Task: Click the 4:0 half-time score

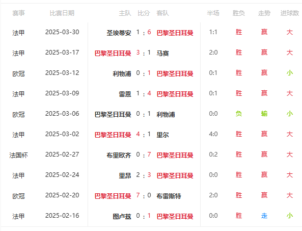Action: pos(213,134)
